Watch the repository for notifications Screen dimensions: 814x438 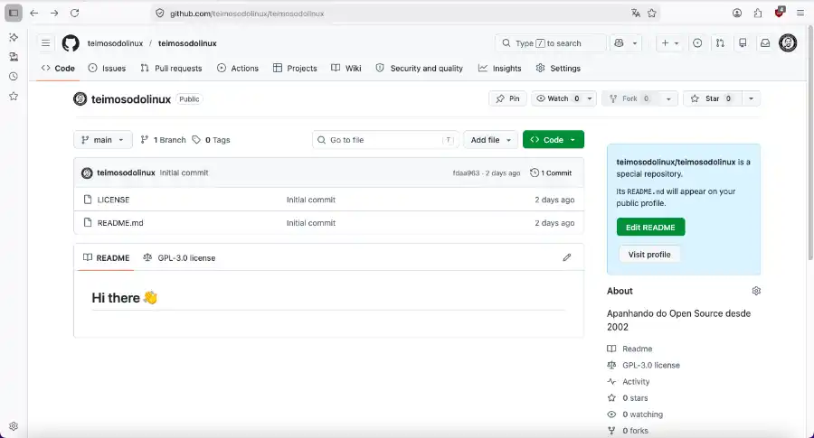tap(557, 98)
